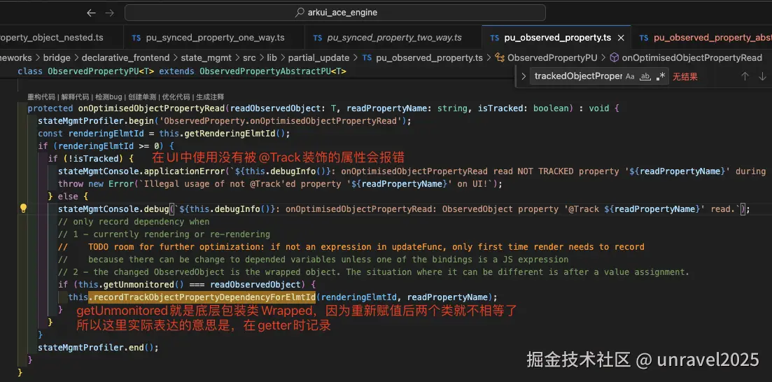The height and width of the screenshot is (382, 772).
Task: Go forward with the right arrow
Action: coord(110,13)
